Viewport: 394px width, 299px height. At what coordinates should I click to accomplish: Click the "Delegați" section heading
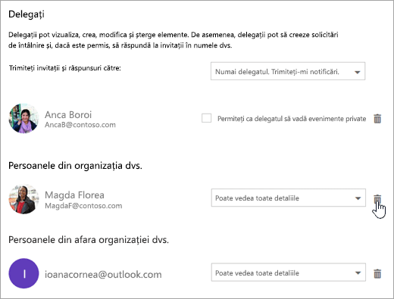pos(27,14)
